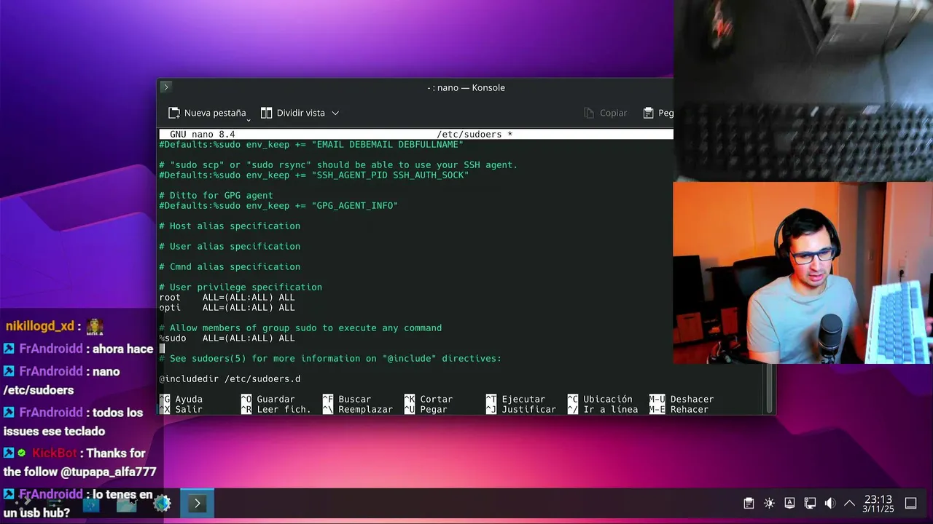933x524 pixels.
Task: Click the 'EMAIL DEBEMAIL DEBFULLNAME' line
Action: (311, 145)
